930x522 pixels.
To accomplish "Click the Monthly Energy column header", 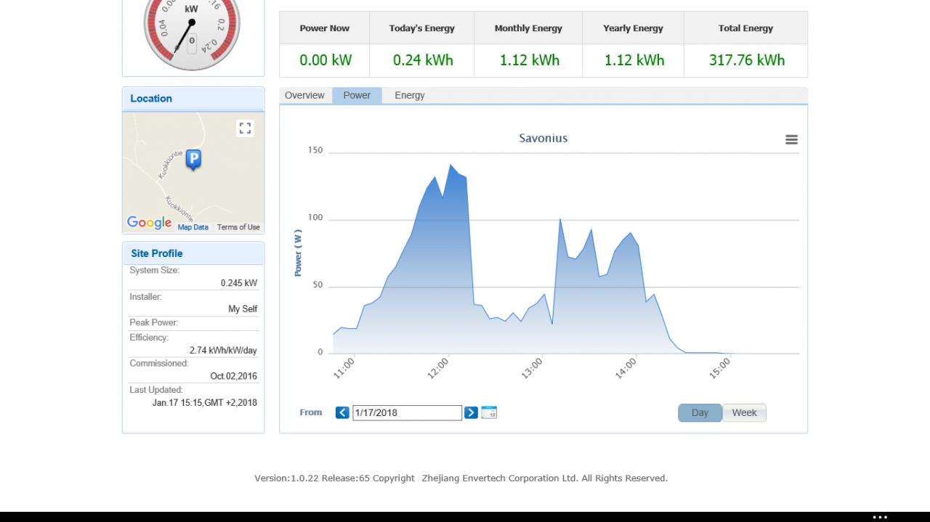I will [528, 28].
